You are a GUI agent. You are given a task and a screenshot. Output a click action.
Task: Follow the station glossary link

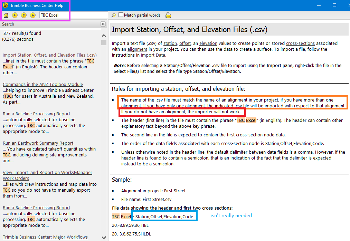coord(170,43)
